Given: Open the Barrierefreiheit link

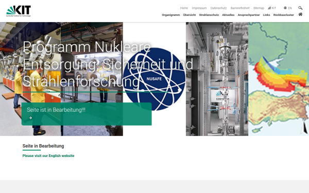Looking at the screenshot, I should (x=240, y=8).
